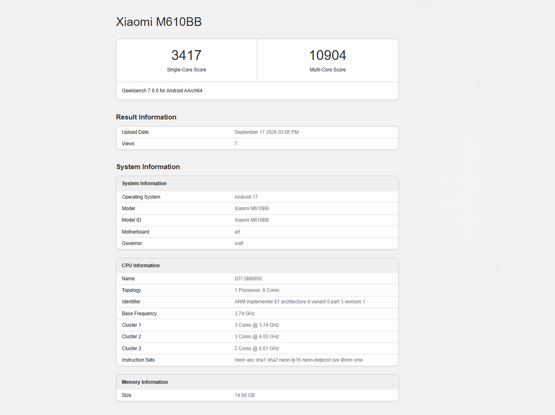Select the Base Frequency value 3.74 GHz
This screenshot has width=555, height=415.
click(245, 314)
